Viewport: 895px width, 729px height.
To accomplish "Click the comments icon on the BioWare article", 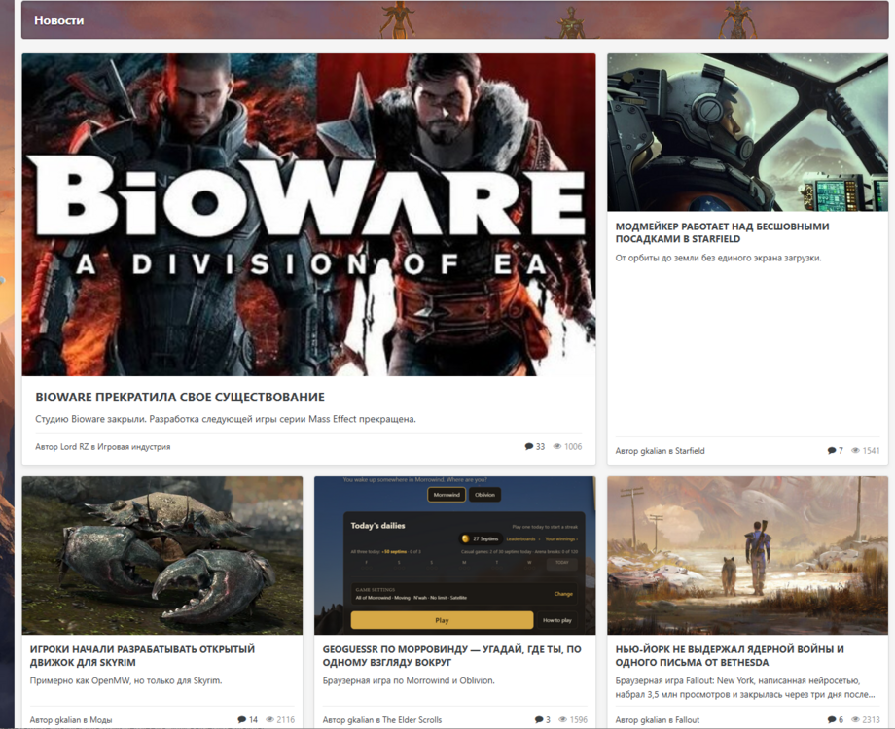I will 529,447.
